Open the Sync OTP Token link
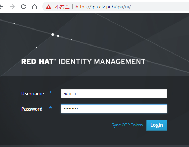Image resolution: width=189 pixels, height=147 pixels. (x=127, y=125)
